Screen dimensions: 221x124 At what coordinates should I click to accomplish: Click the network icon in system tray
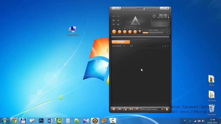[x=195, y=121]
